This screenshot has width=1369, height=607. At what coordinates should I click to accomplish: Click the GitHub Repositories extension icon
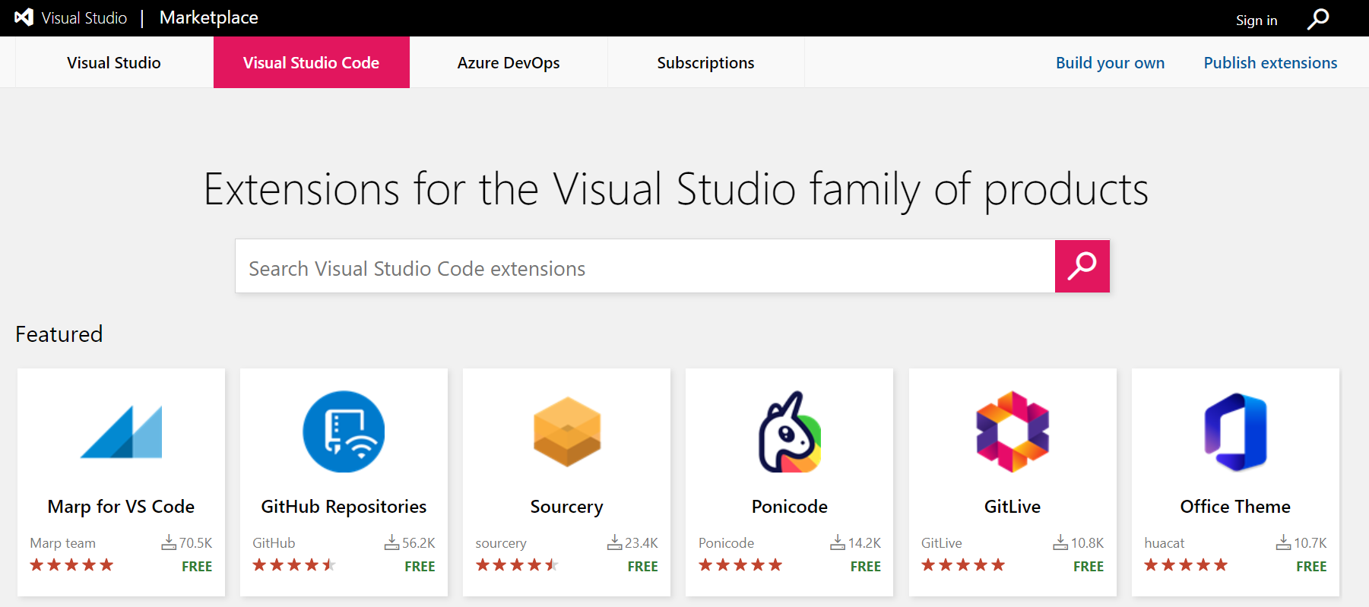click(344, 432)
